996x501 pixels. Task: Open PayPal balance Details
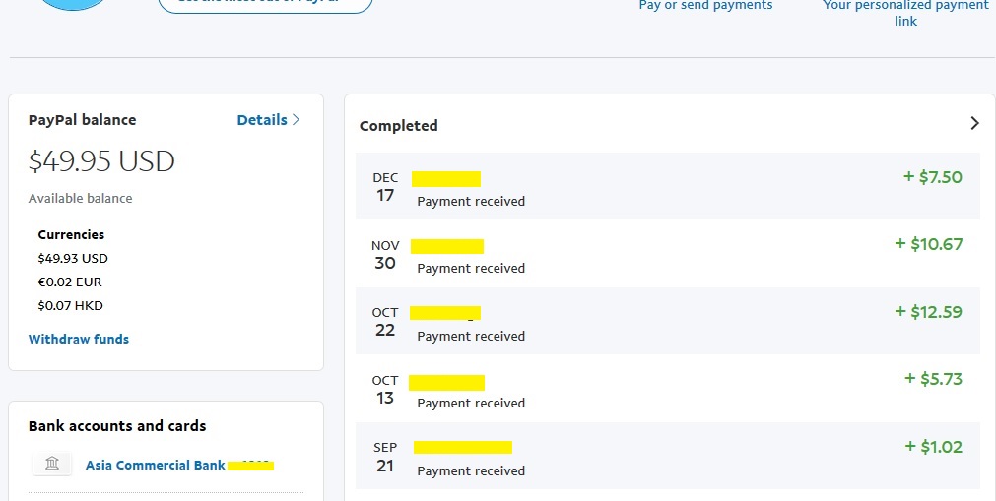click(x=262, y=120)
